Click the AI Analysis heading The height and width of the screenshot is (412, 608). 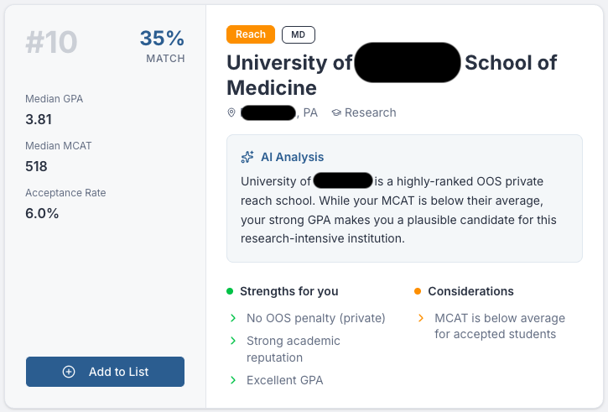tap(292, 157)
